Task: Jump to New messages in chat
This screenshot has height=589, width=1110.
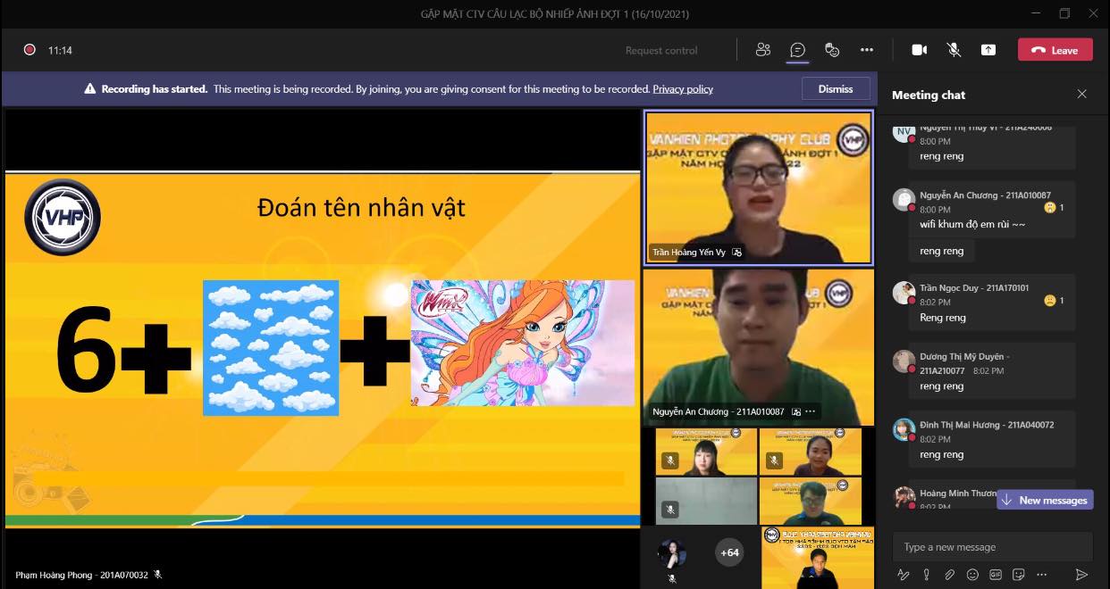Action: (x=1045, y=500)
